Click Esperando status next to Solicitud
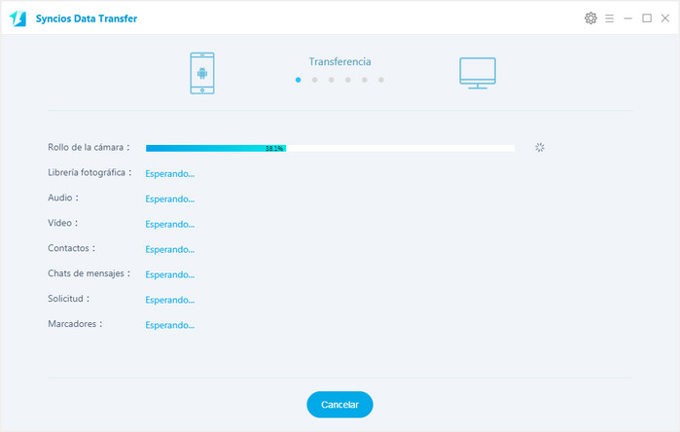 [170, 300]
